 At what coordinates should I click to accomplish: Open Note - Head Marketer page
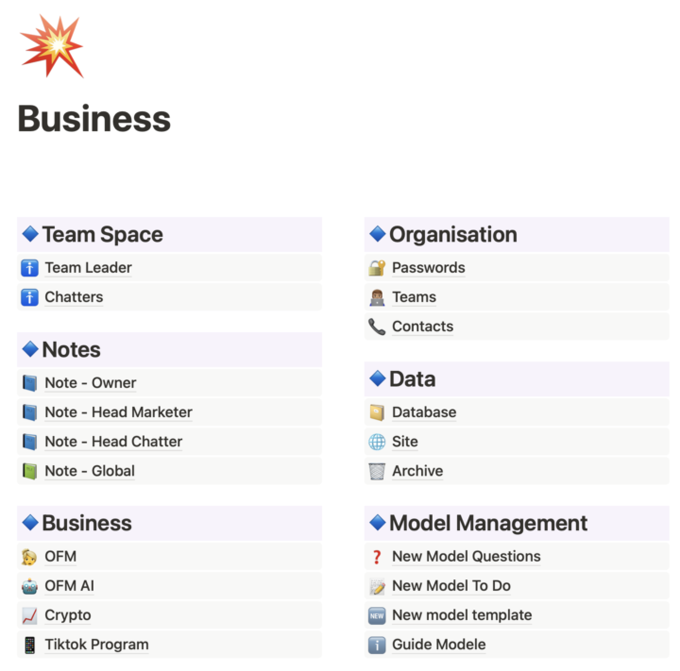pos(118,412)
